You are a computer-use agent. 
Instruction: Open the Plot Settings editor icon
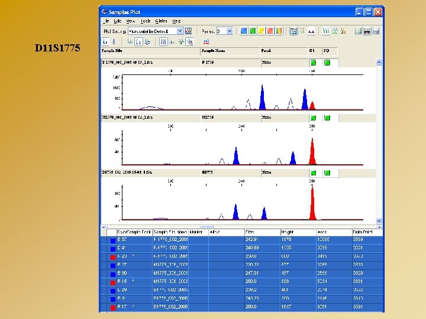(x=188, y=31)
